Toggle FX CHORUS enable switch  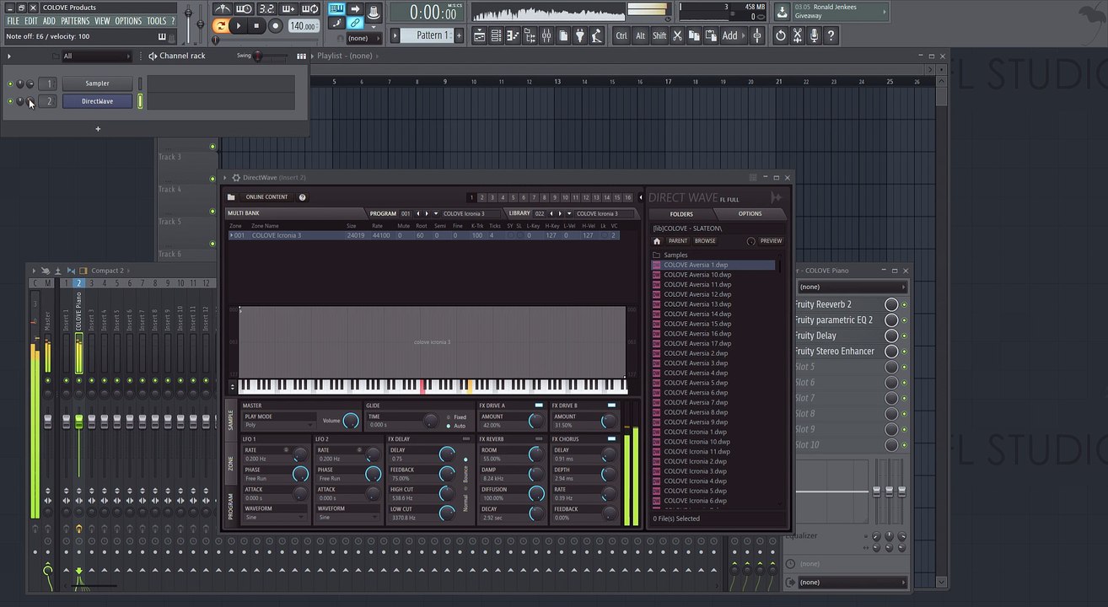611,439
